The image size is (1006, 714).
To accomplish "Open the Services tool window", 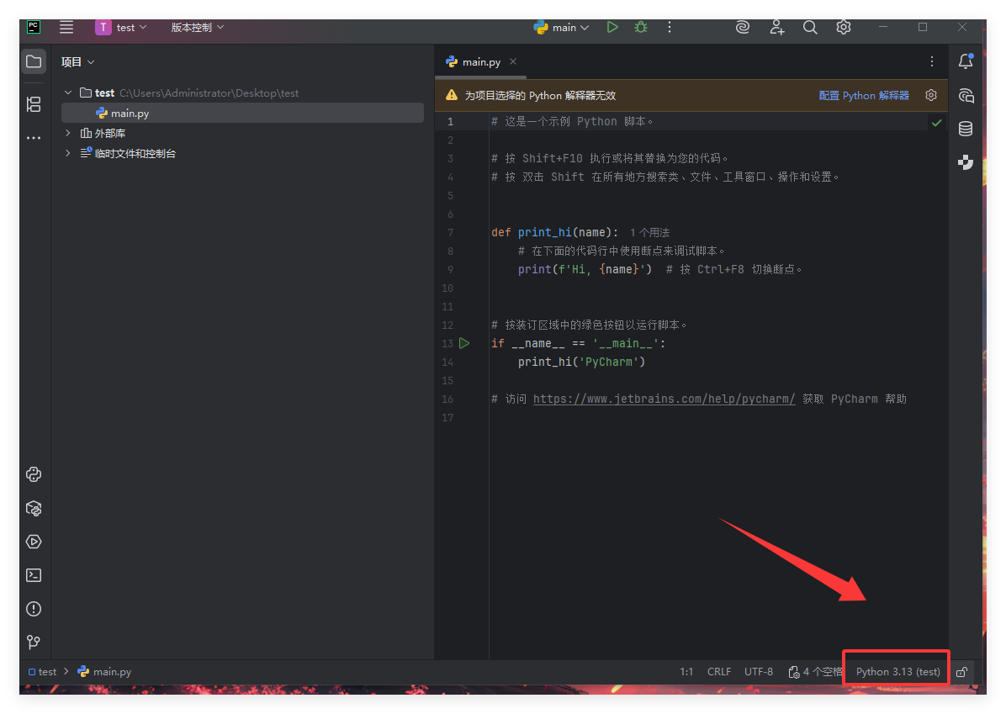I will click(x=34, y=542).
